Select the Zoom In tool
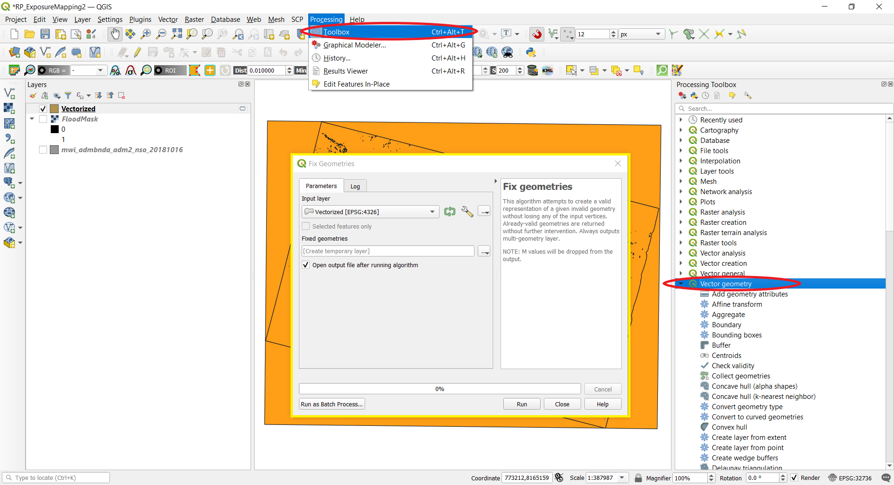This screenshot has height=485, width=894. click(146, 34)
